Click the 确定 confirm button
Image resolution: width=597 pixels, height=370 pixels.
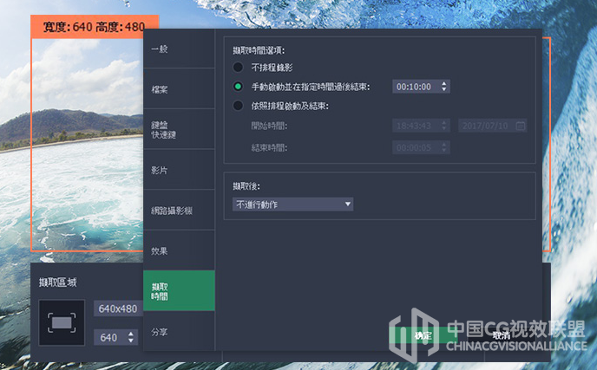click(x=423, y=335)
